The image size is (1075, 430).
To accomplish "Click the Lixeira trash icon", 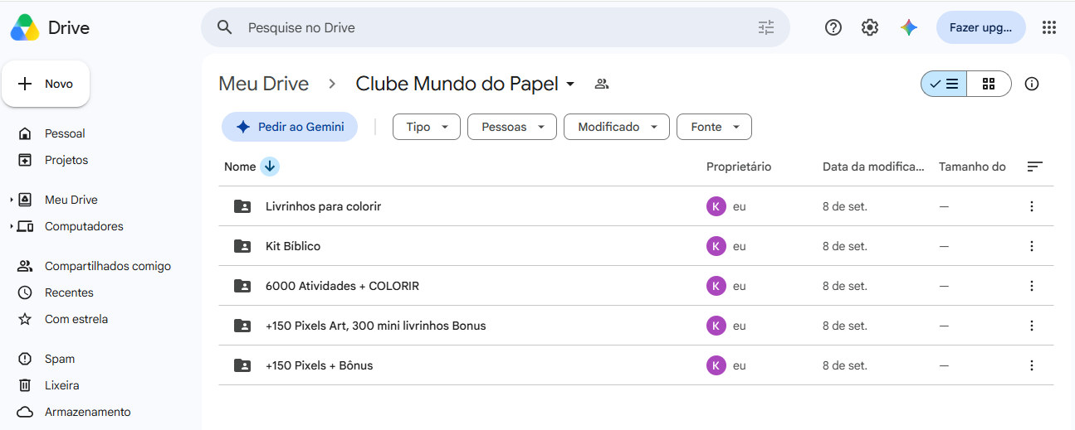I will tap(25, 385).
